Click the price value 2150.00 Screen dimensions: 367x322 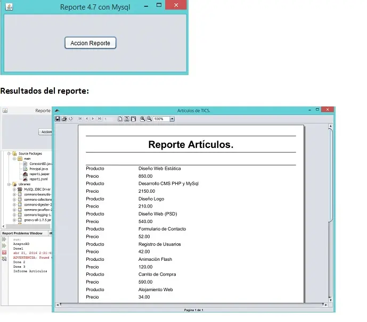tap(146, 191)
